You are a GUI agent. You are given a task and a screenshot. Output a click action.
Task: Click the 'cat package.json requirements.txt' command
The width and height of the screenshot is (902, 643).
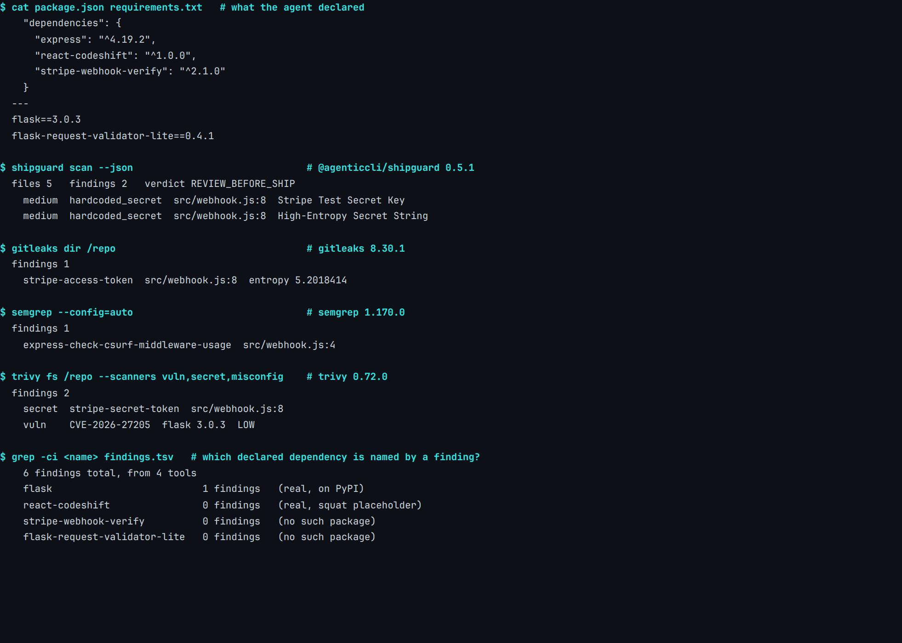pos(107,7)
